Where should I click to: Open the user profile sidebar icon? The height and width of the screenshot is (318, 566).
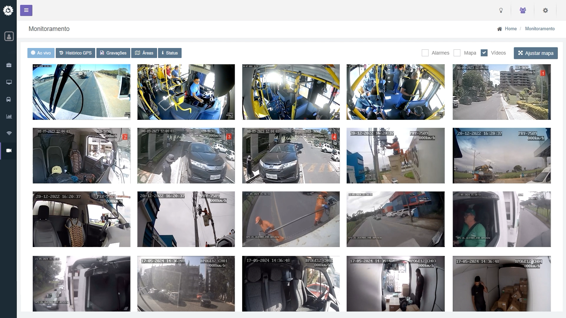(x=9, y=36)
